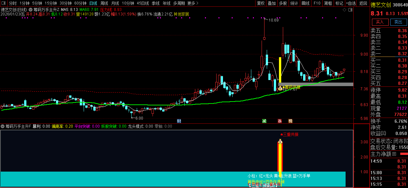Click the diamond icon at chart top-right
Viewport: 408px width, 188px height.
coord(345,10)
